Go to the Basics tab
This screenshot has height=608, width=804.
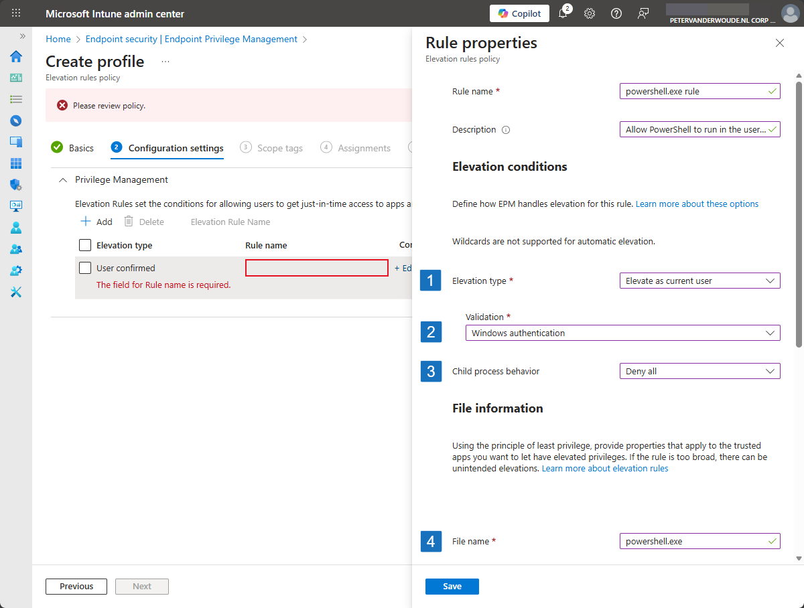[x=72, y=148]
